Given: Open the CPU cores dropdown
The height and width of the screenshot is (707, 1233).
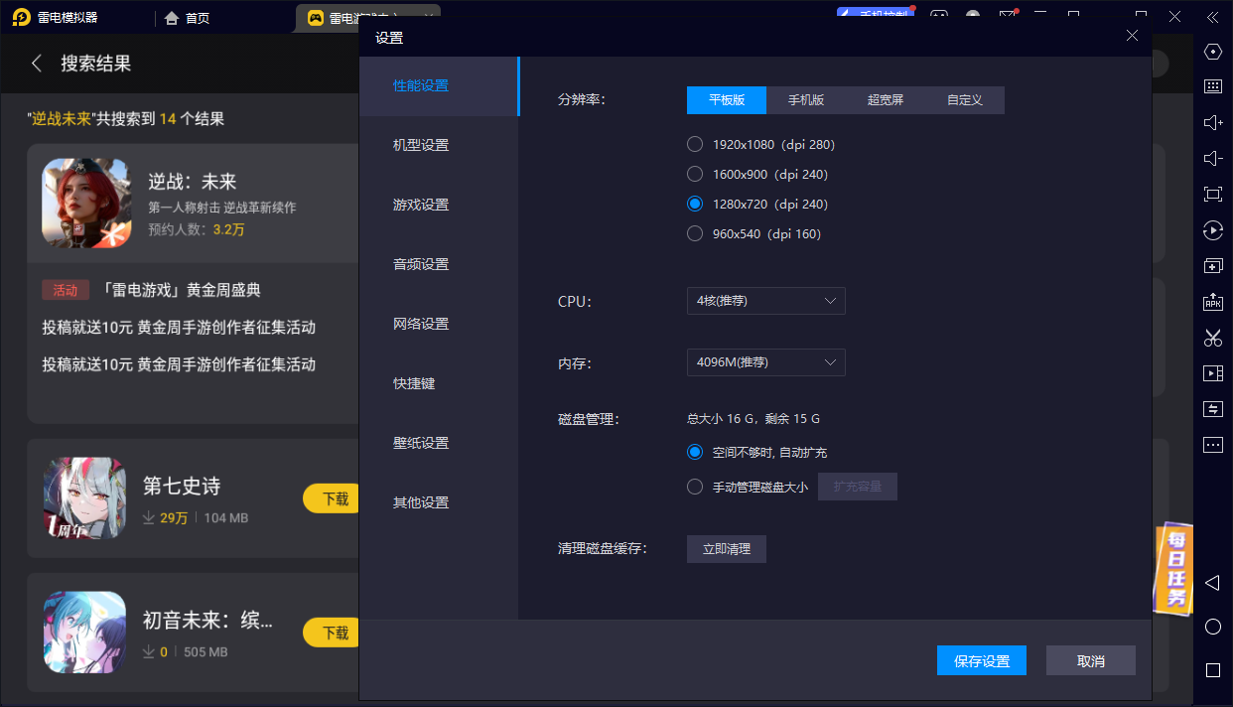Looking at the screenshot, I should (x=765, y=300).
